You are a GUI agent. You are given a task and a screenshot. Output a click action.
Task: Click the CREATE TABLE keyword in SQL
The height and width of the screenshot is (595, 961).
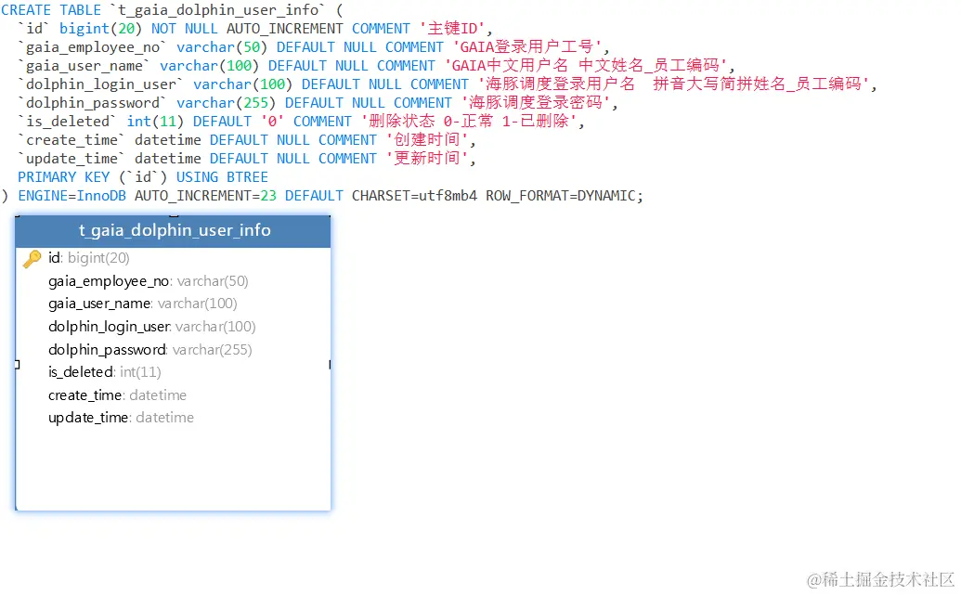[51, 10]
